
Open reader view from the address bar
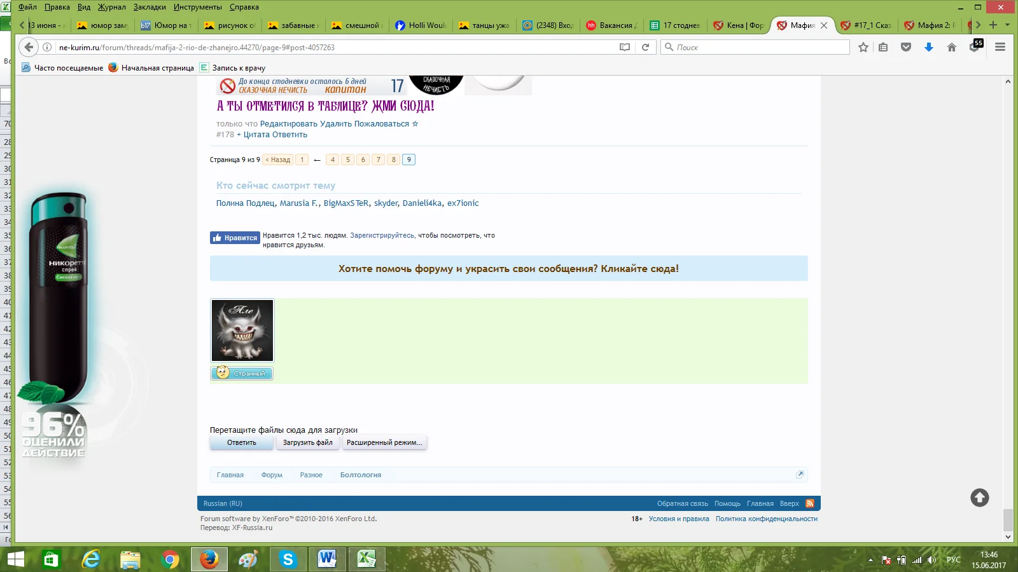625,47
